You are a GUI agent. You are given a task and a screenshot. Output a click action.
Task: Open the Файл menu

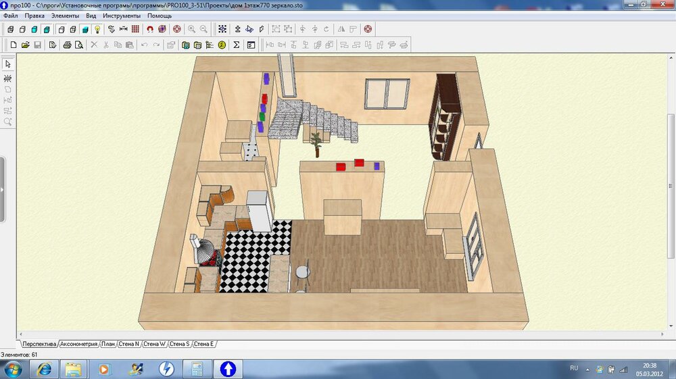coord(11,15)
